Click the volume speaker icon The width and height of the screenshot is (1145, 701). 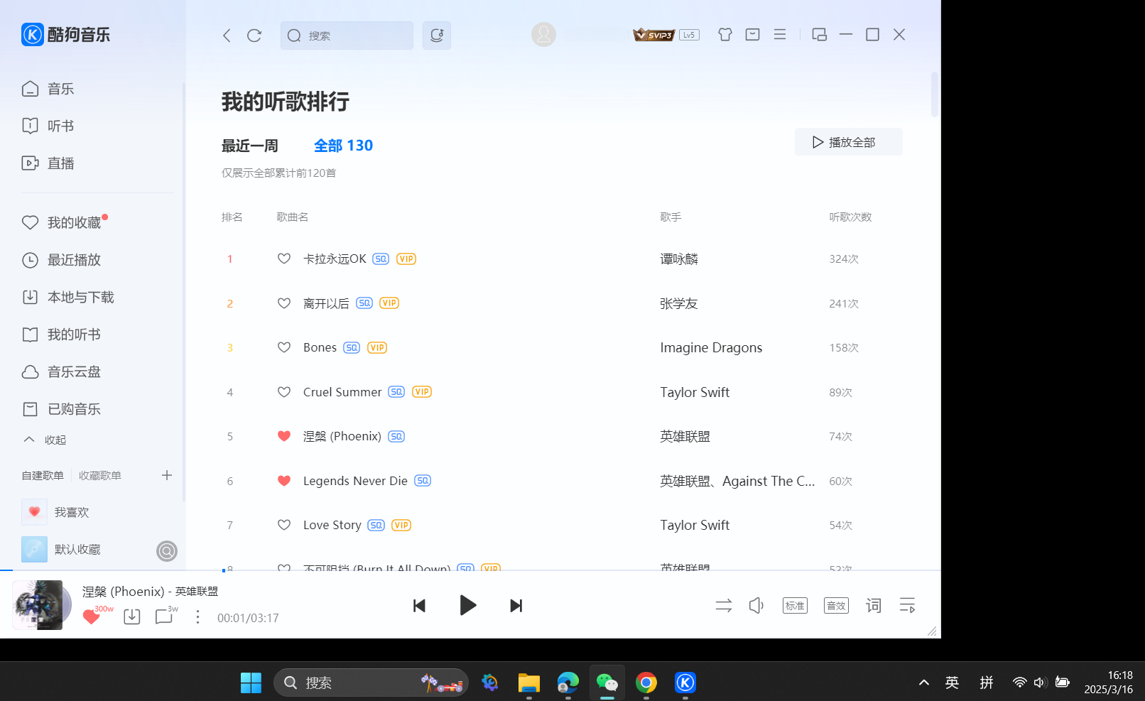(x=756, y=605)
